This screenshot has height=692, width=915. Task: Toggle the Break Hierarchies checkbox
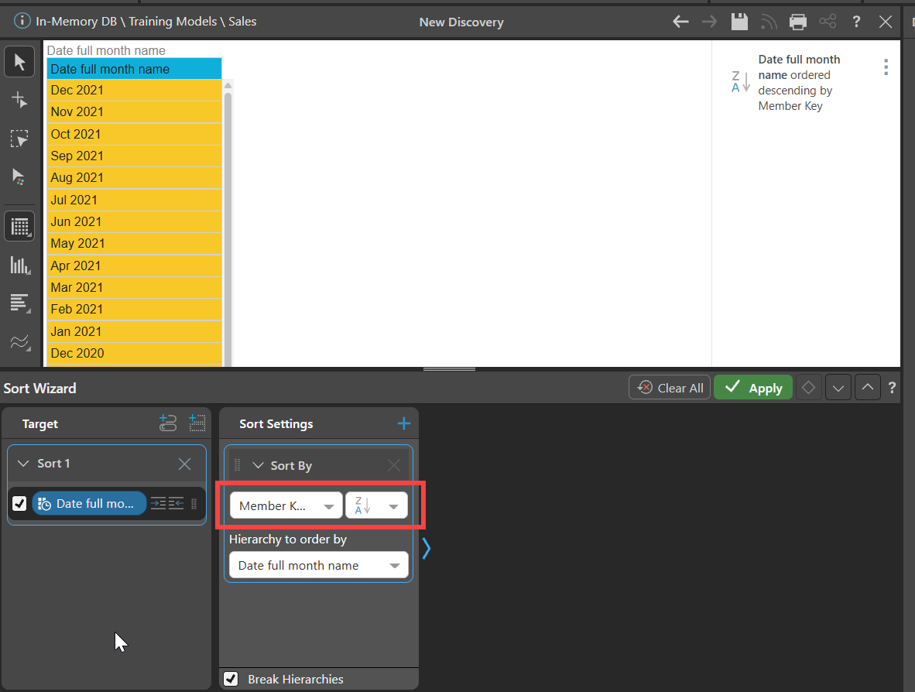pos(231,679)
